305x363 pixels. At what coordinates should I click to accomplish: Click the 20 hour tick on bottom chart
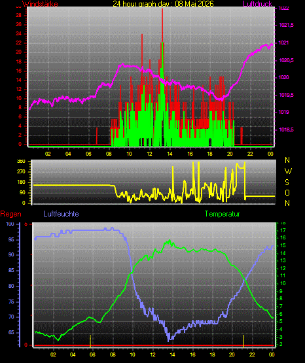coord(232,354)
